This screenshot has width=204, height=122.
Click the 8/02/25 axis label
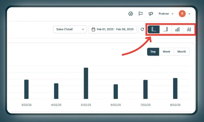point(175,105)
